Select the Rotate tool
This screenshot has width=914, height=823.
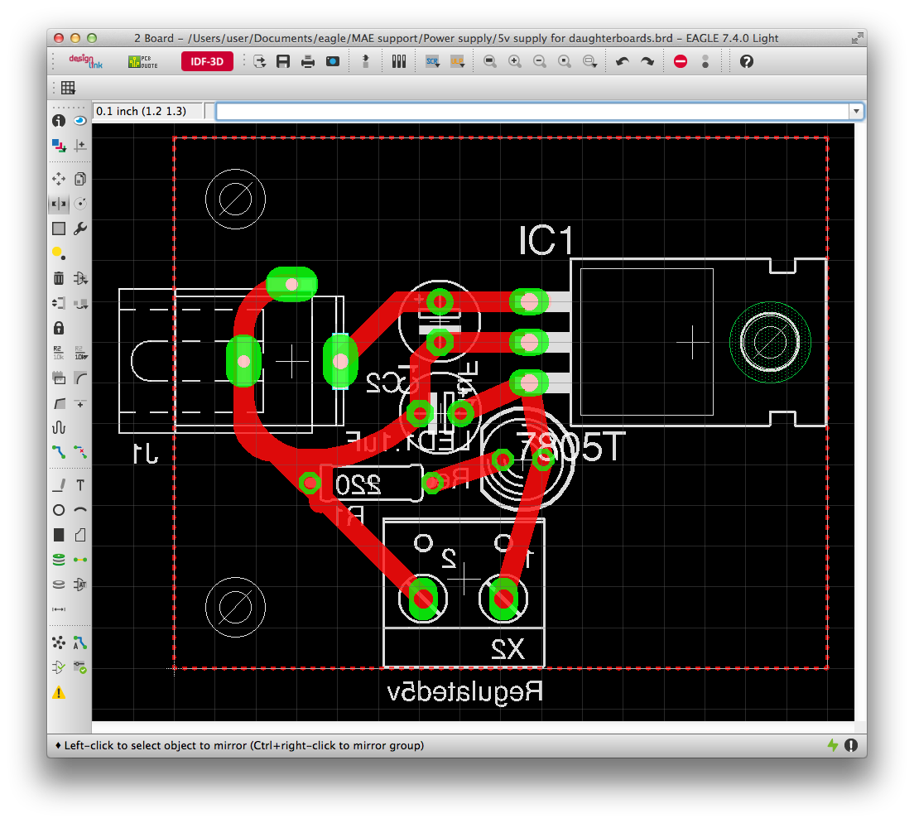point(79,203)
